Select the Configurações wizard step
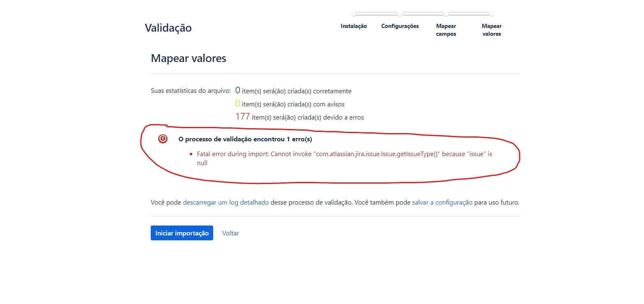Viewport: 644px width, 304px height. [x=400, y=26]
